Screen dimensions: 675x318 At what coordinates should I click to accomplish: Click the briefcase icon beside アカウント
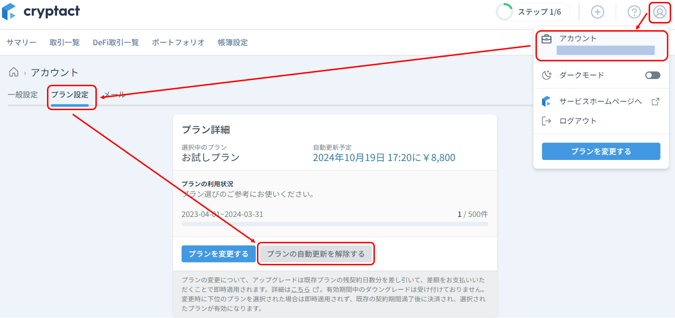click(x=547, y=39)
